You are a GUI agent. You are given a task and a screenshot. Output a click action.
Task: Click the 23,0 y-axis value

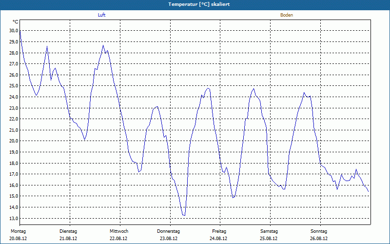point(14,108)
